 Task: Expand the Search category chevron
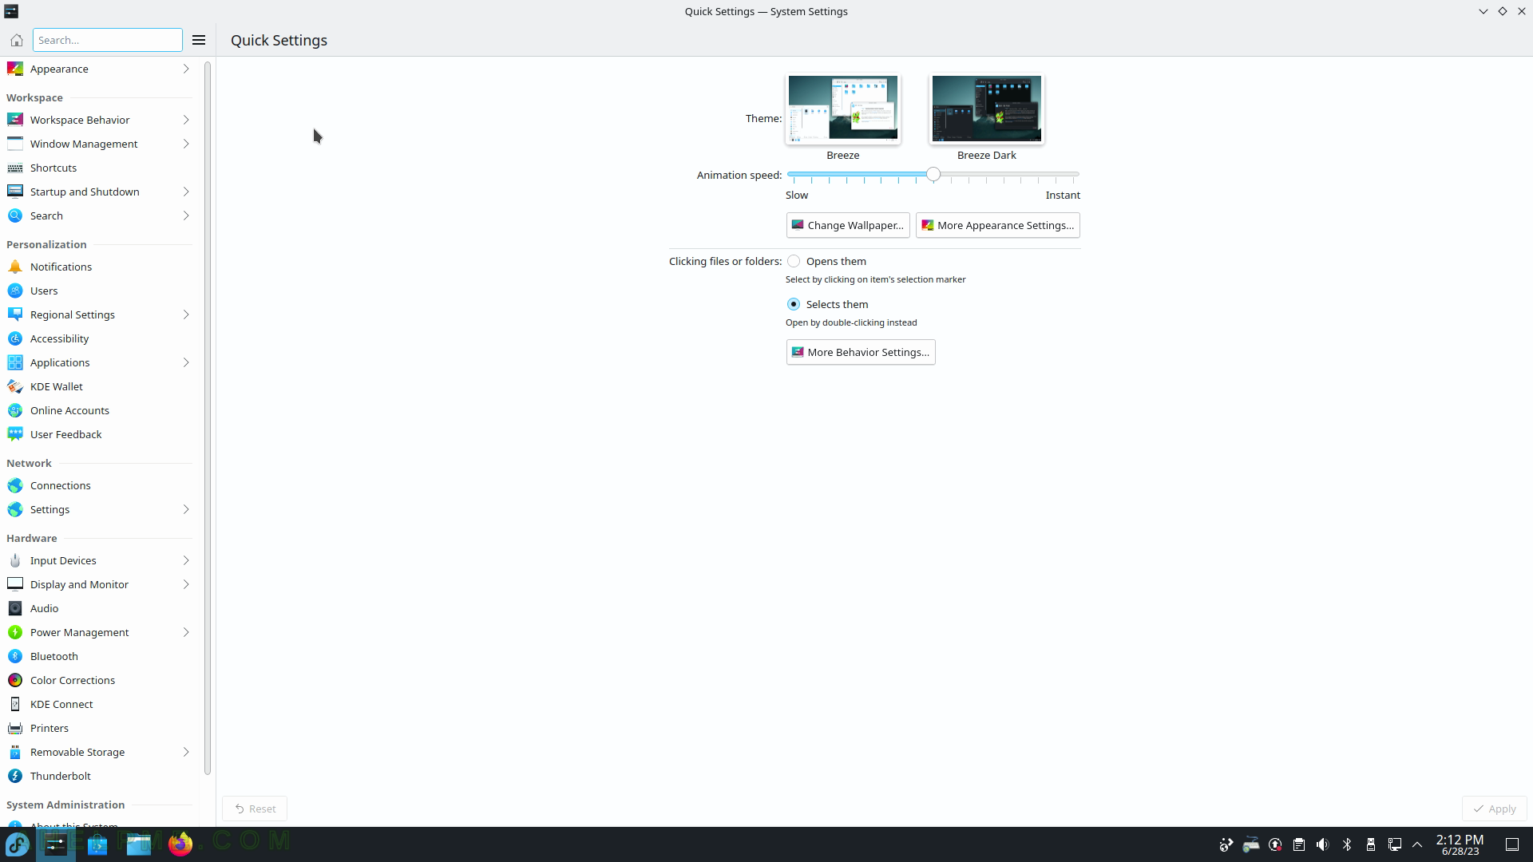[186, 215]
